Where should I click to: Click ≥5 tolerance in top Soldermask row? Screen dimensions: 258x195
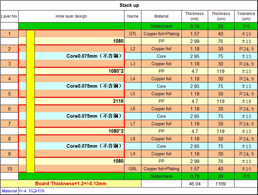tap(246, 26)
